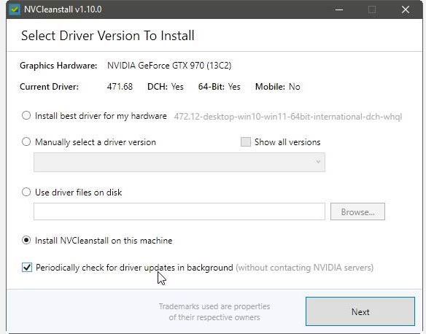Click the Select Driver Version To Install heading
426x334 pixels.
pos(107,36)
